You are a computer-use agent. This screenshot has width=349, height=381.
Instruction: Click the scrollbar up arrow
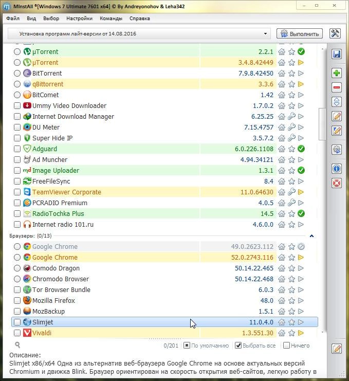point(322,49)
